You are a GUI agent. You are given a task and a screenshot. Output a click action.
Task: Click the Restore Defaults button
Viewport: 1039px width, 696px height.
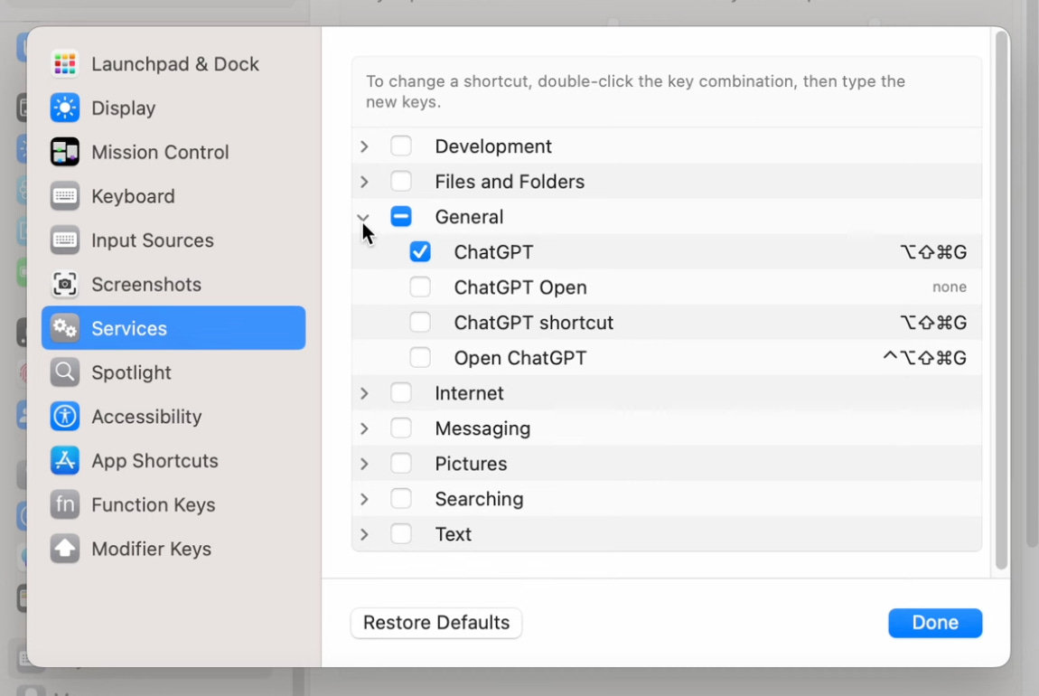[436, 623]
